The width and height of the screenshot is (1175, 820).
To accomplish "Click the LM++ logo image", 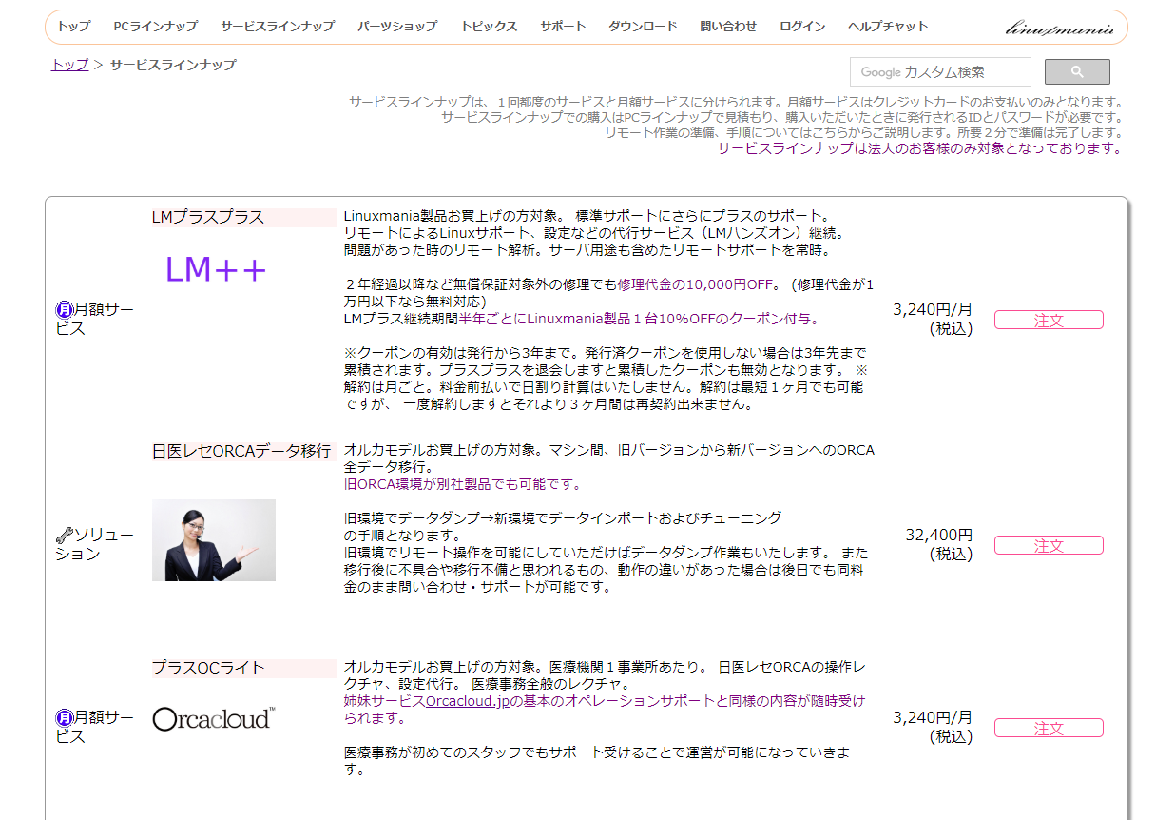I will click(216, 270).
